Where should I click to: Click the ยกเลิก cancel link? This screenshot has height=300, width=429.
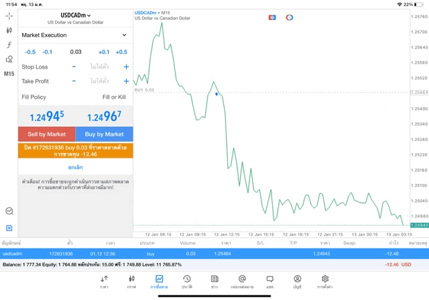pos(76,167)
